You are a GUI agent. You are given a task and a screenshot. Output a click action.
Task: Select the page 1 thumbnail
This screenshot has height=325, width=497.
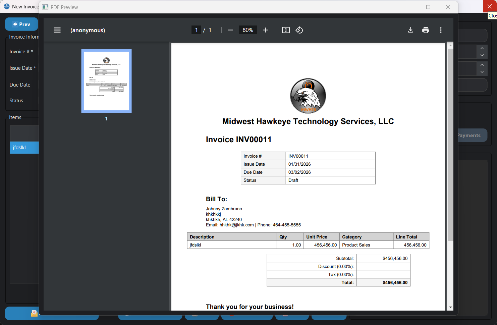pyautogui.click(x=106, y=81)
